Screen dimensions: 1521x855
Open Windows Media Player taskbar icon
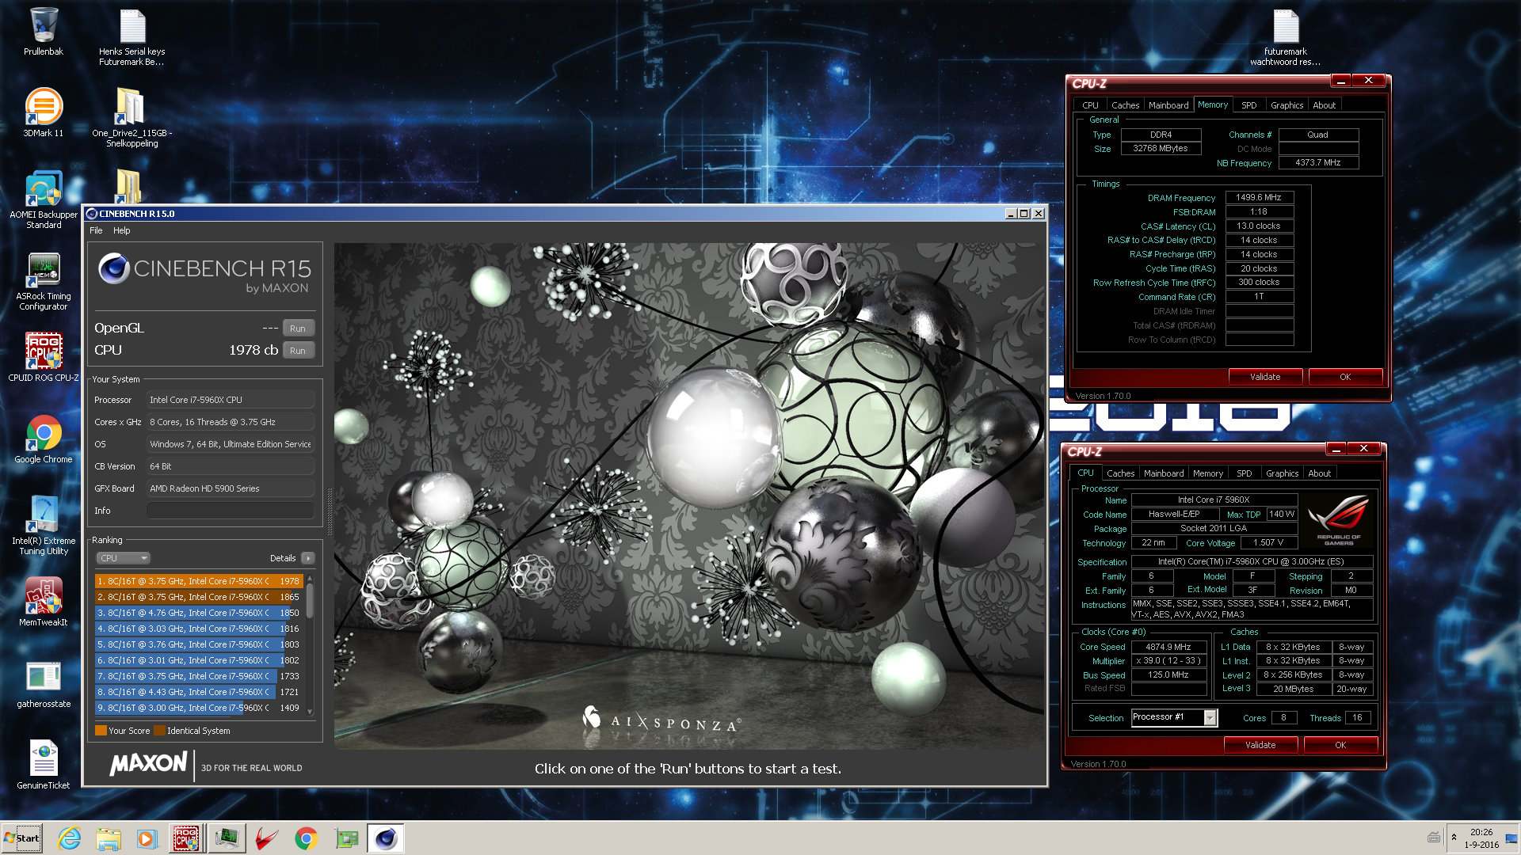click(x=147, y=838)
